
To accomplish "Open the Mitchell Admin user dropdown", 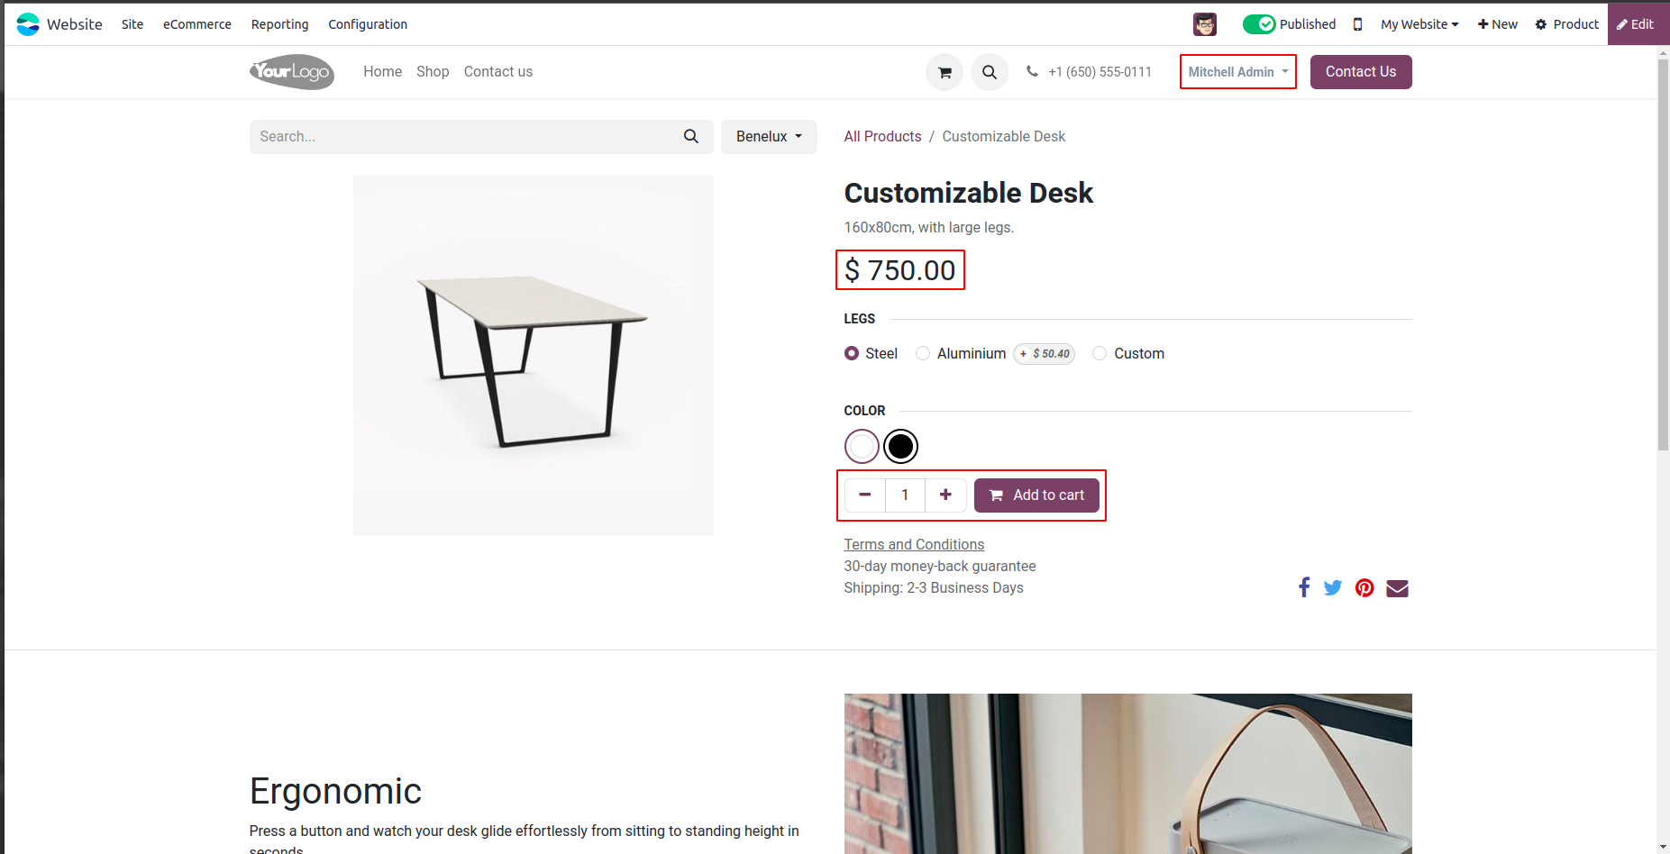I will tap(1237, 72).
